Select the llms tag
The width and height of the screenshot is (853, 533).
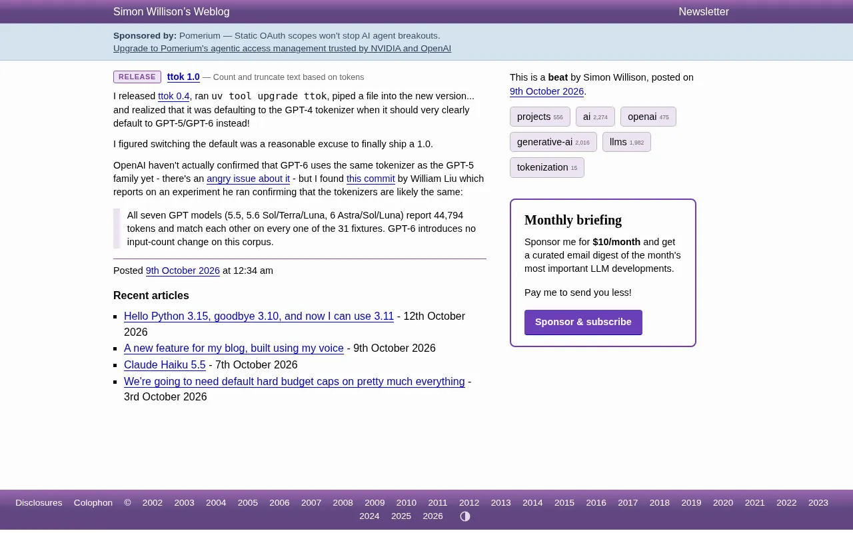(626, 142)
